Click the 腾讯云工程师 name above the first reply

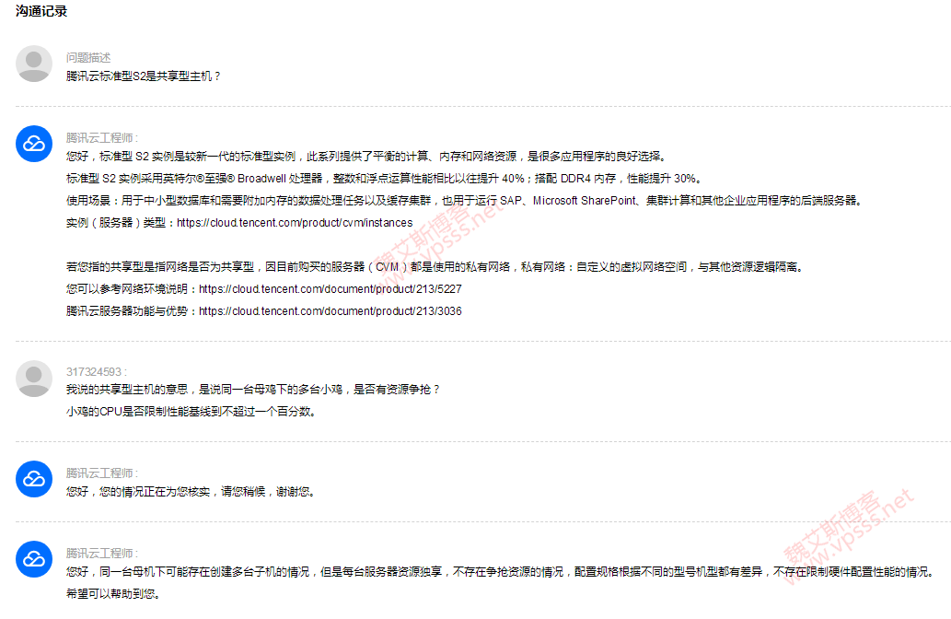pyautogui.click(x=100, y=137)
